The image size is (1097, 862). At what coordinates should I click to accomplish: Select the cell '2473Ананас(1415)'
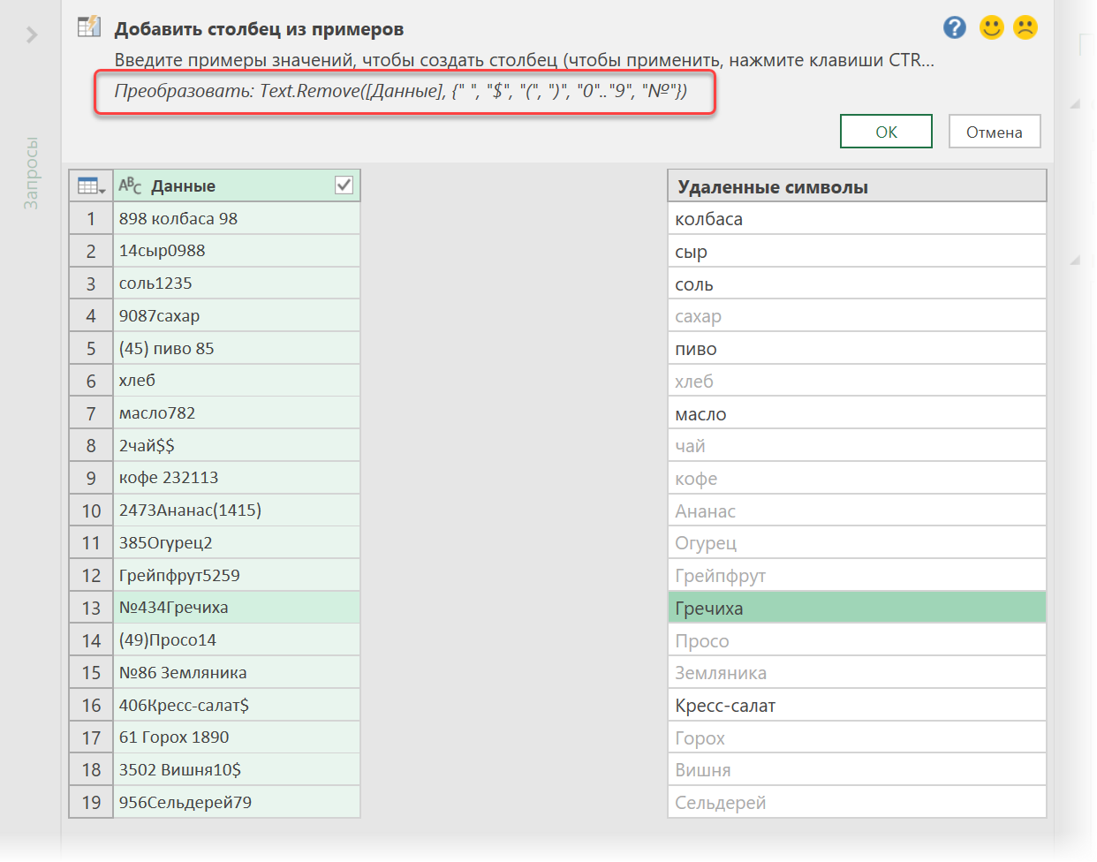pos(237,510)
